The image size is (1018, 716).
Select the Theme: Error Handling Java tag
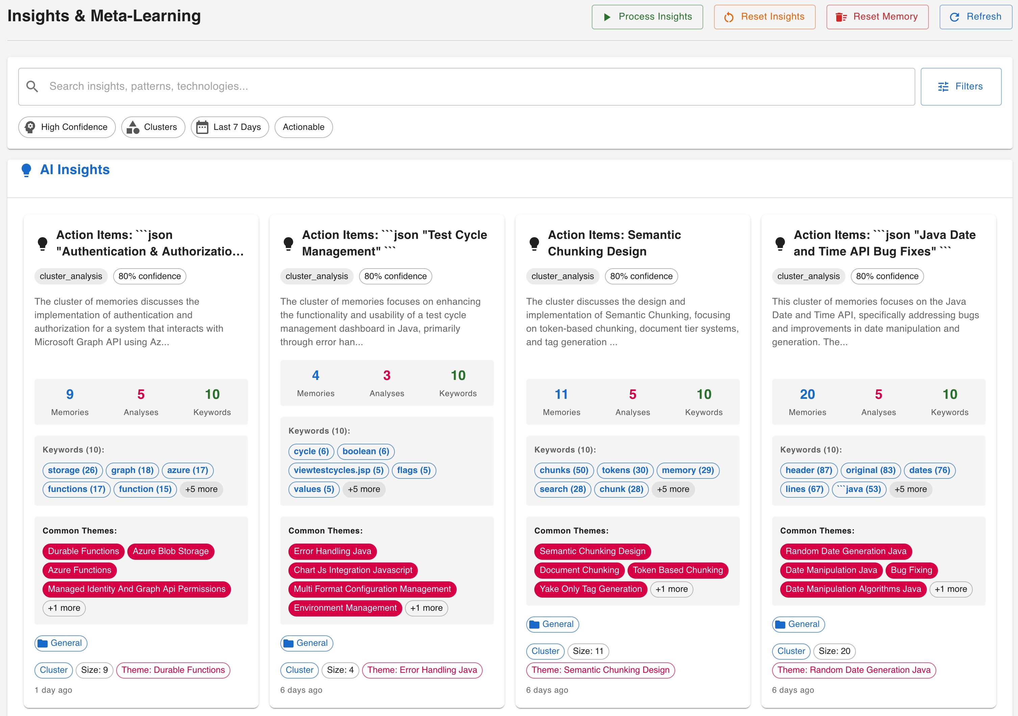(422, 670)
